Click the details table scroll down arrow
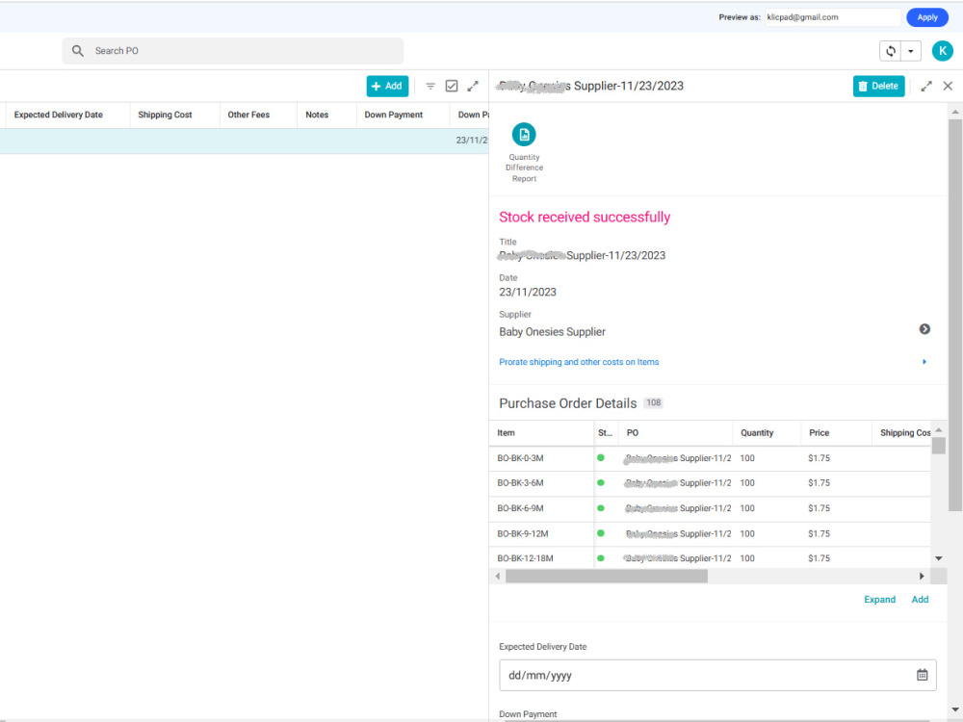Viewport: 963px width, 722px height. click(x=938, y=558)
